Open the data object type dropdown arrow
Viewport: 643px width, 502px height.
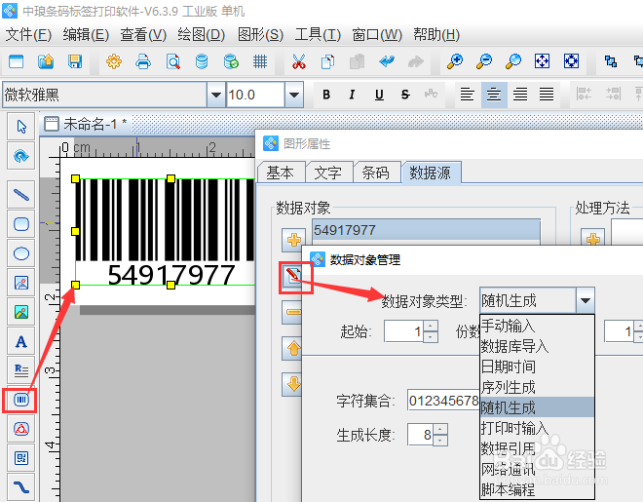pos(586,300)
